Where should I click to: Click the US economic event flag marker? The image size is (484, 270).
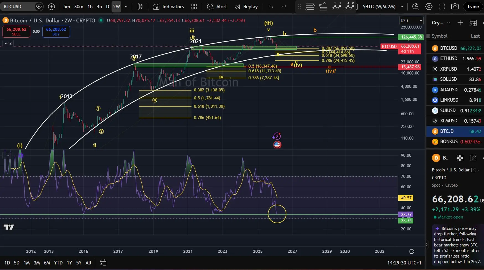tap(277, 145)
